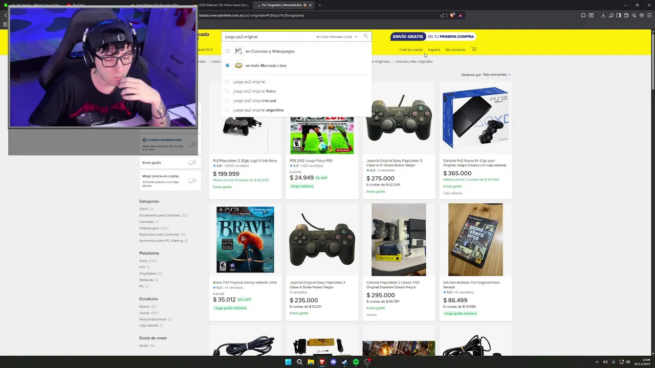Click 'Ingresá' login link
The width and height of the screenshot is (655, 368).
click(434, 50)
